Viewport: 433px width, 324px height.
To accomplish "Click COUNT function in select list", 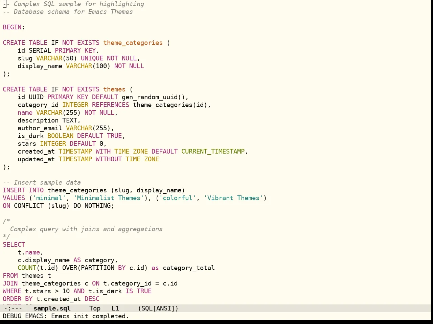I will click(27, 268).
